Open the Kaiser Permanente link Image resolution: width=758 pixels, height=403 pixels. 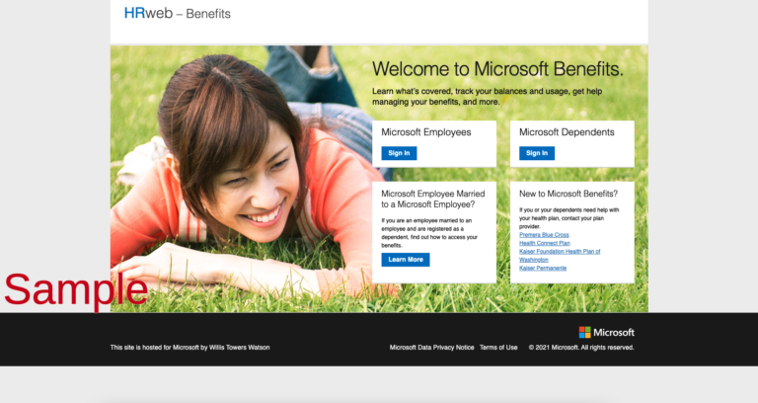click(543, 268)
